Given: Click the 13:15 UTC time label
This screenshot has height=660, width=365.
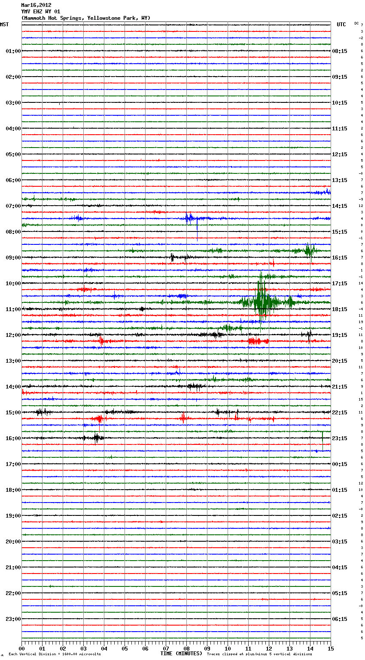Looking at the screenshot, I should click(340, 180).
